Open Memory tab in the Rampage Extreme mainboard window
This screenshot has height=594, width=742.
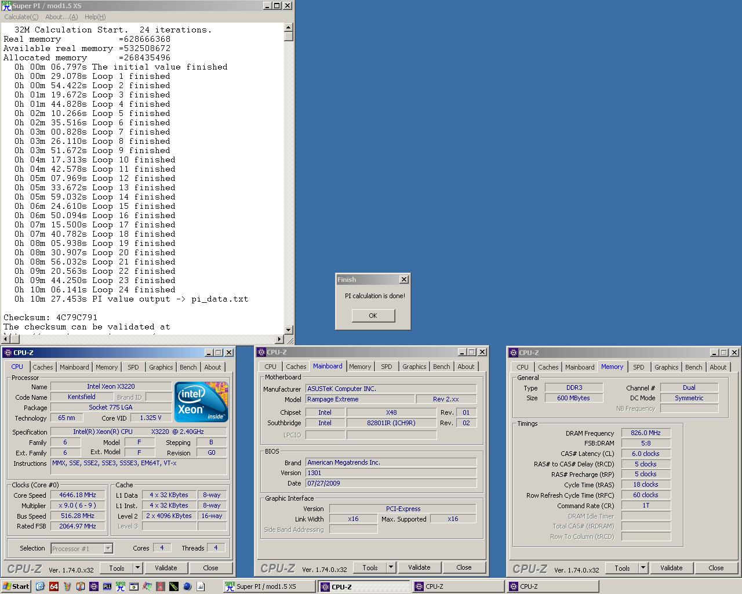360,367
